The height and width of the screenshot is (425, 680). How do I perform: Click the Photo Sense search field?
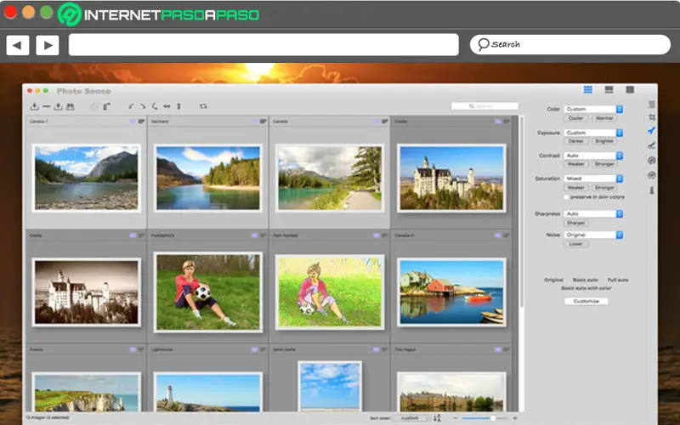click(x=484, y=106)
